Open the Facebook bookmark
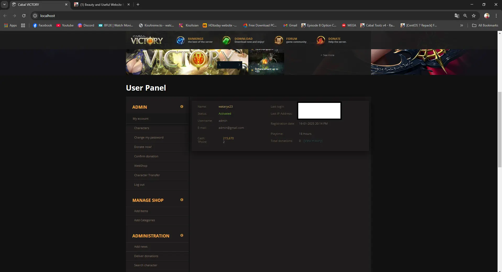This screenshot has width=502, height=272. tap(42, 25)
